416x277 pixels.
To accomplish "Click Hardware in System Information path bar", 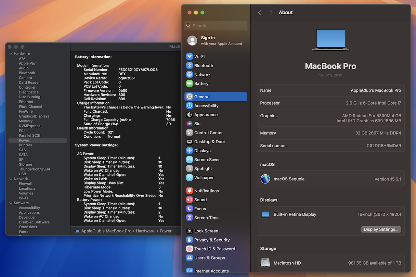I will point(145,231).
